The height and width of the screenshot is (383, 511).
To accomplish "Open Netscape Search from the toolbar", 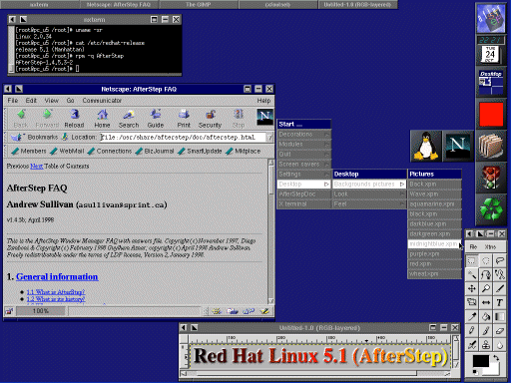I will 129,119.
